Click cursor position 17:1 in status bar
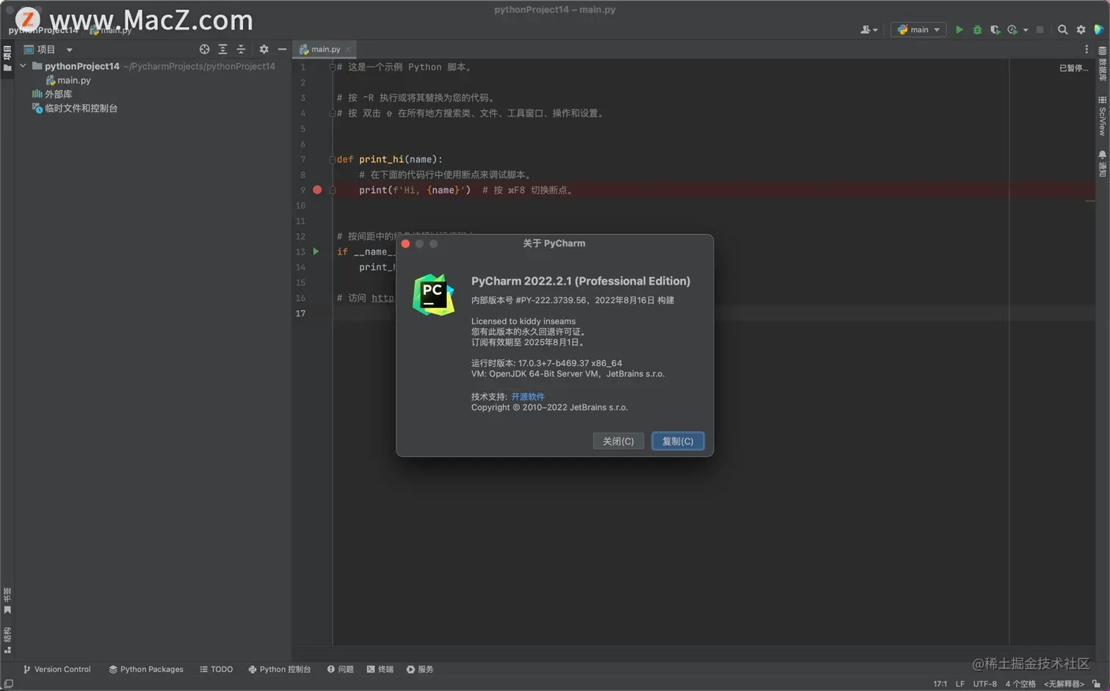The image size is (1110, 691). [940, 684]
